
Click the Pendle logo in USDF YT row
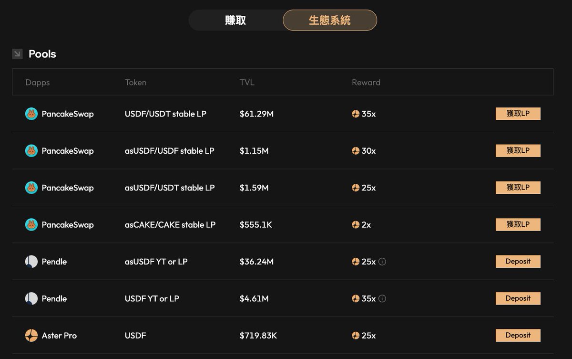point(31,298)
